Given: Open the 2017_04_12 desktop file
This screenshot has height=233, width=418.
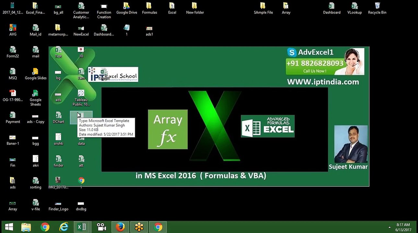Looking at the screenshot, I should (13, 8).
